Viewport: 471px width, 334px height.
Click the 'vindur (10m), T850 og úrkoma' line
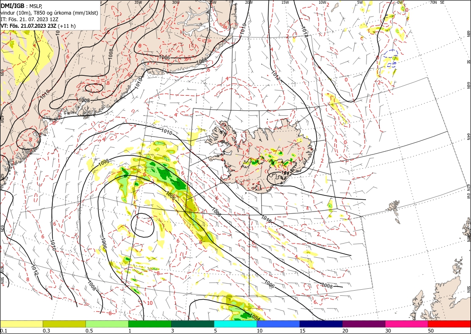point(49,13)
